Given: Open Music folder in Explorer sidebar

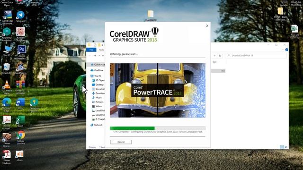Looking at the screenshot, I should tap(97, 98).
